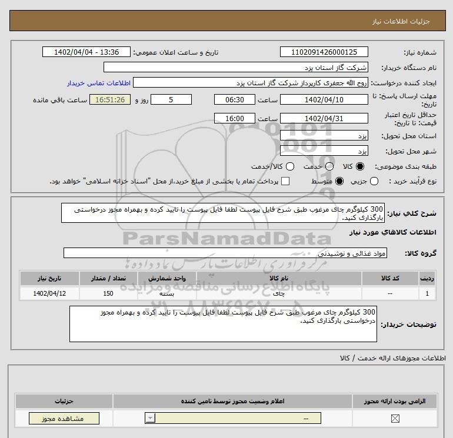Click the validity time field 16:00
This screenshot has height=438, width=453.
pyautogui.click(x=235, y=118)
